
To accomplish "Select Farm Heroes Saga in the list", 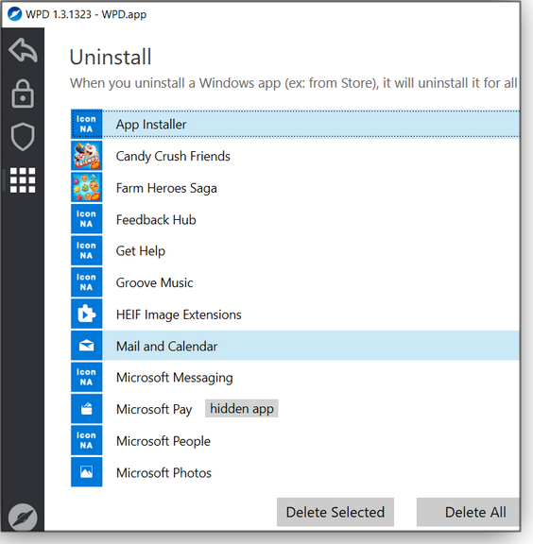I will click(295, 187).
